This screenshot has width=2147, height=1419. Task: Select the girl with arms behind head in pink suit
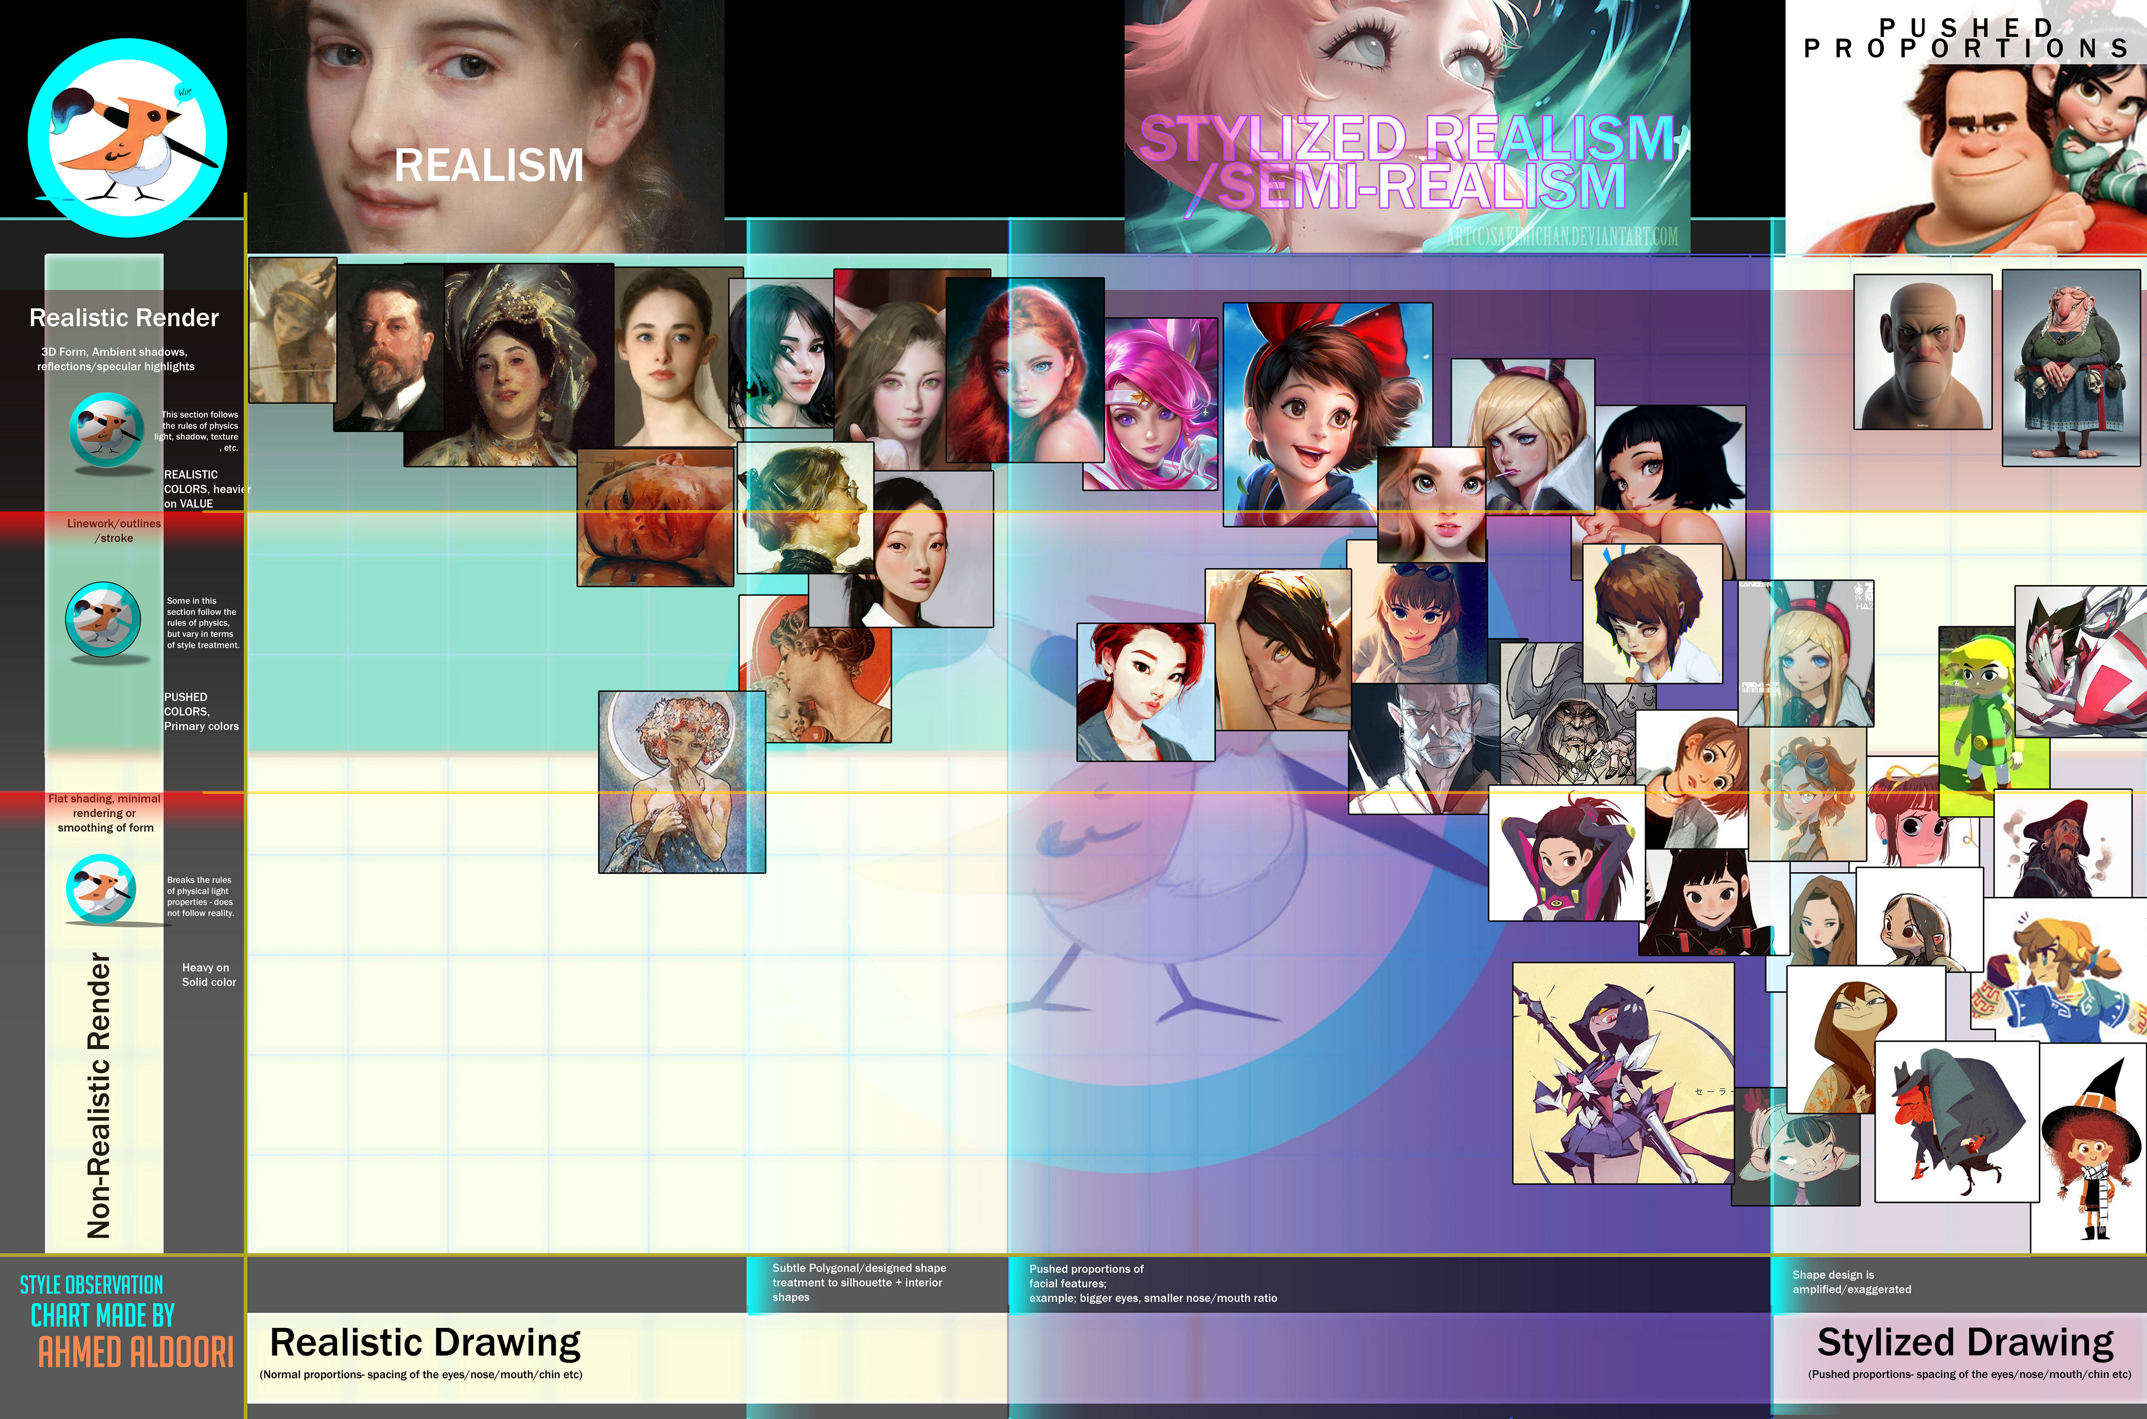[x=1567, y=853]
